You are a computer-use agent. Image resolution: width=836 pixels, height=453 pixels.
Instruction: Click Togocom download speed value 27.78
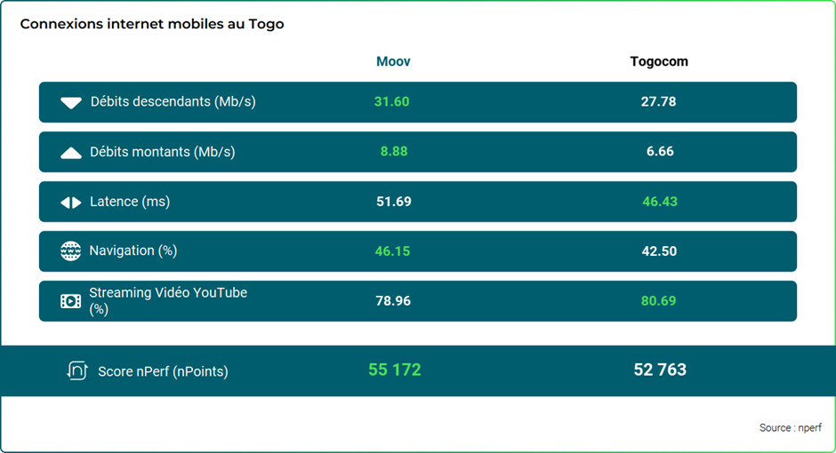(x=658, y=101)
